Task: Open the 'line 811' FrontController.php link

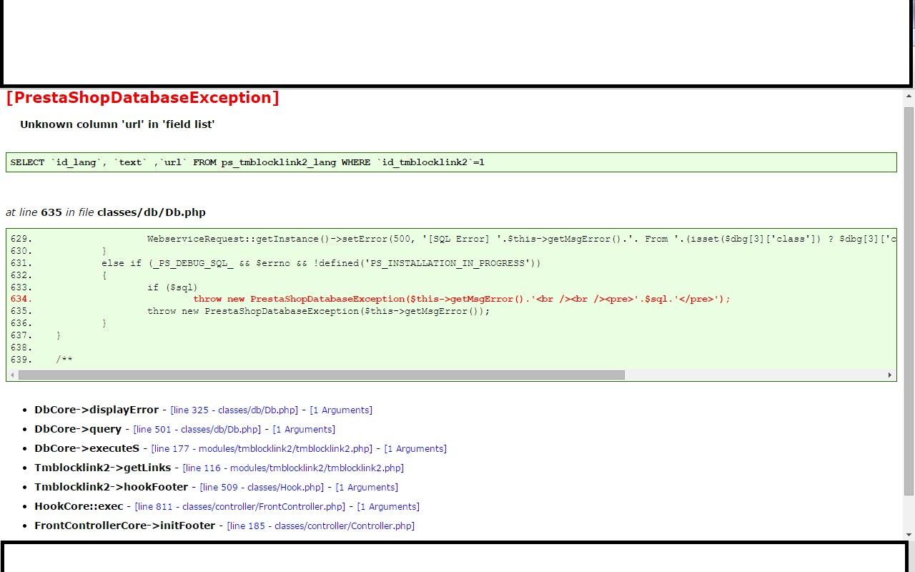Action: coord(240,507)
